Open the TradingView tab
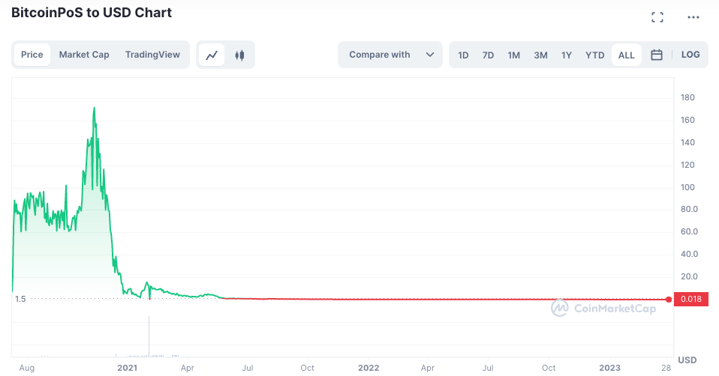This screenshot has width=719, height=376. coord(152,55)
